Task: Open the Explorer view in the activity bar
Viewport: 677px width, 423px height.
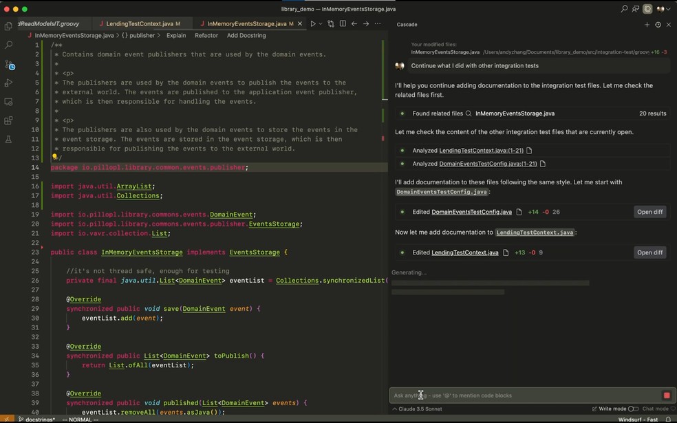Action: coord(8,26)
